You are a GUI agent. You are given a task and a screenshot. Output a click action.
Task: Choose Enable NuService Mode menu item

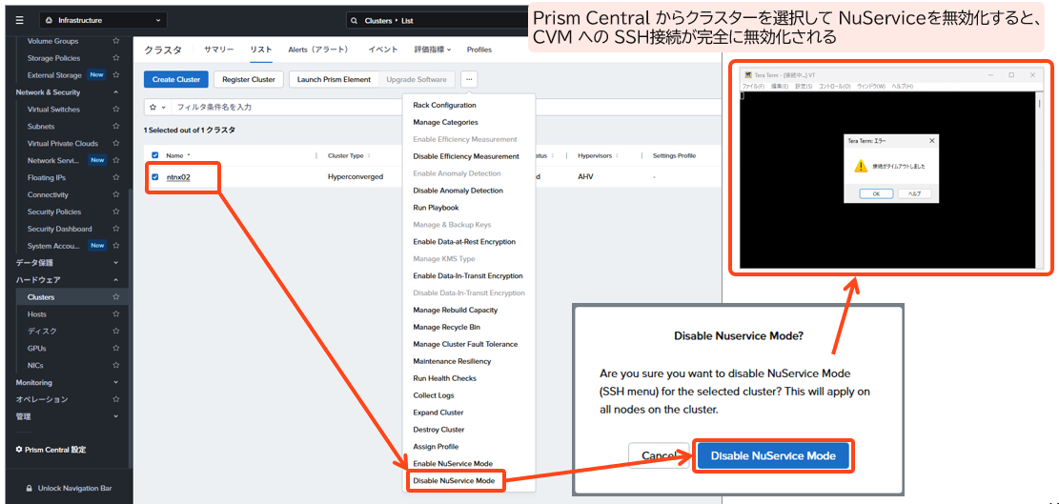(x=453, y=464)
